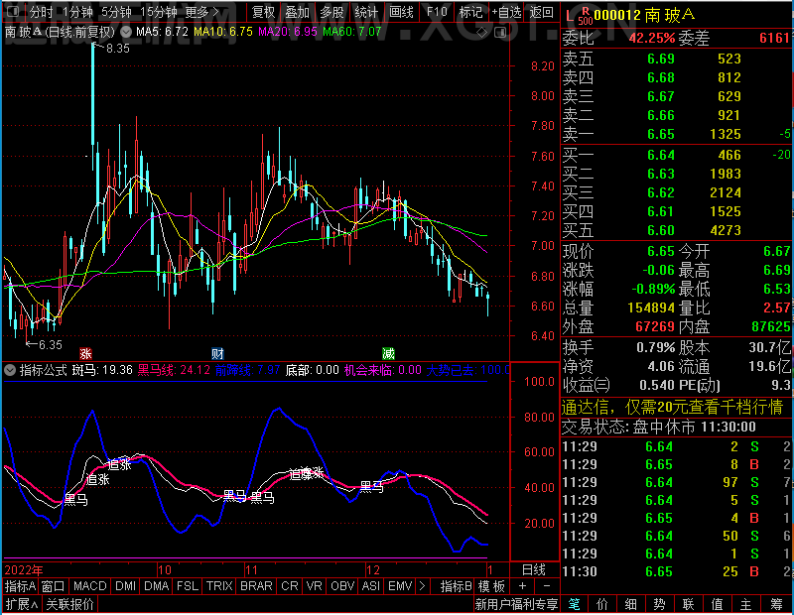
Task: Click the 卖一 price 6.65
Action: pos(661,134)
